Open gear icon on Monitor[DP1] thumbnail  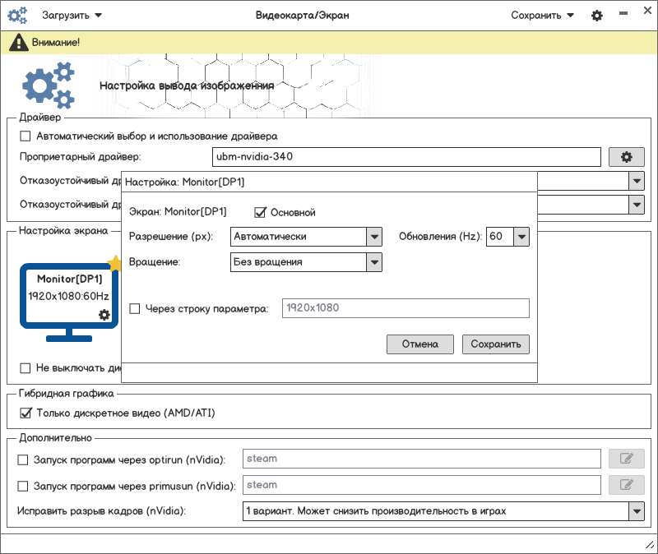pos(104,315)
